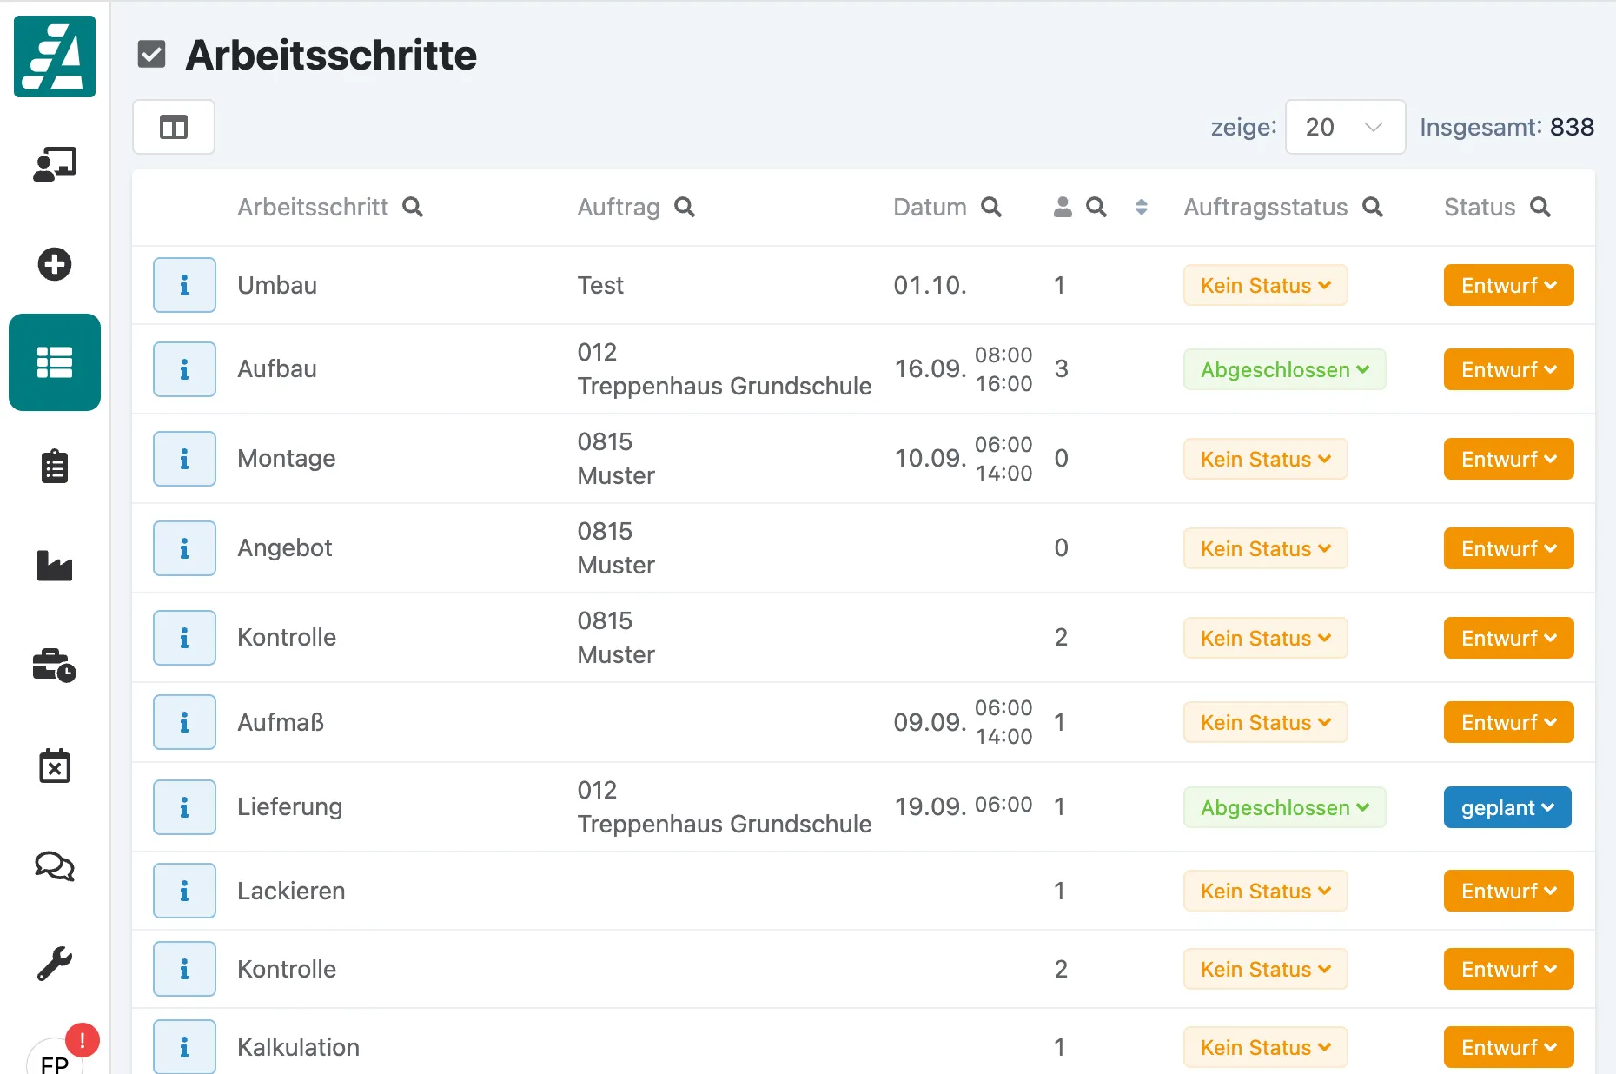
Task: Click Kein Status in the Kontrolle row
Action: [x=1265, y=637]
